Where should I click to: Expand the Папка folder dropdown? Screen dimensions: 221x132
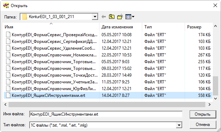(95, 17)
